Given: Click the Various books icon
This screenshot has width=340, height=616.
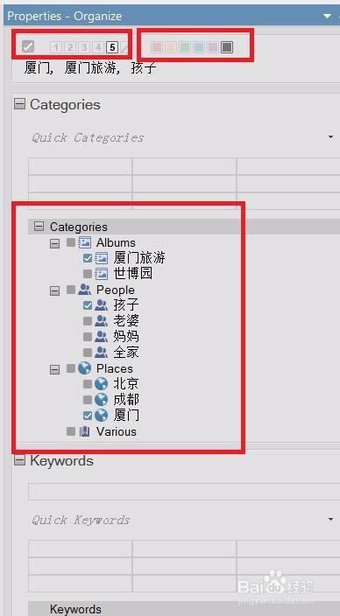Looking at the screenshot, I should point(85,431).
